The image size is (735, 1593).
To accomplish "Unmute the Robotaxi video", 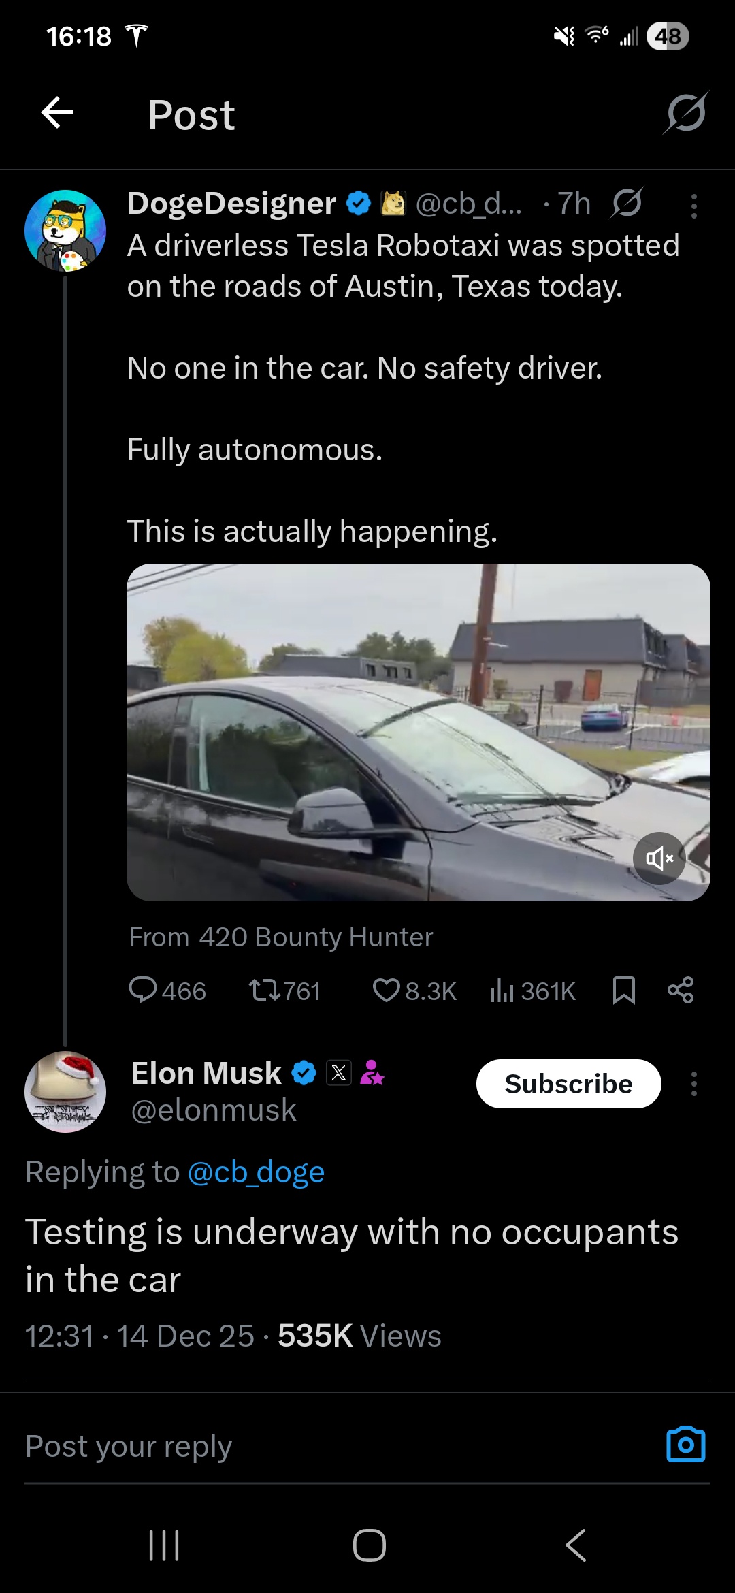I will tap(659, 858).
